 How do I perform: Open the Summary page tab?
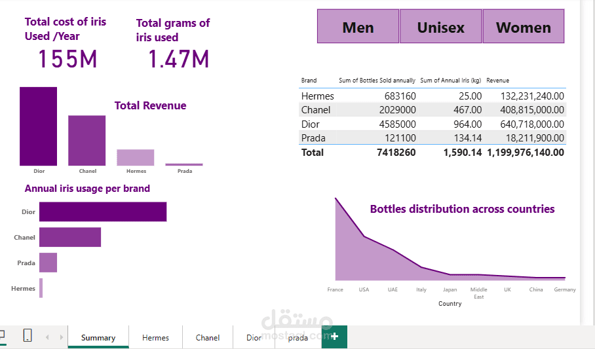98,337
